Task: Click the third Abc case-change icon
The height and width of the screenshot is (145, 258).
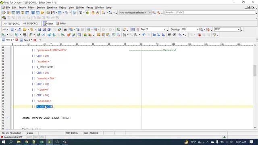Action: coord(164,35)
